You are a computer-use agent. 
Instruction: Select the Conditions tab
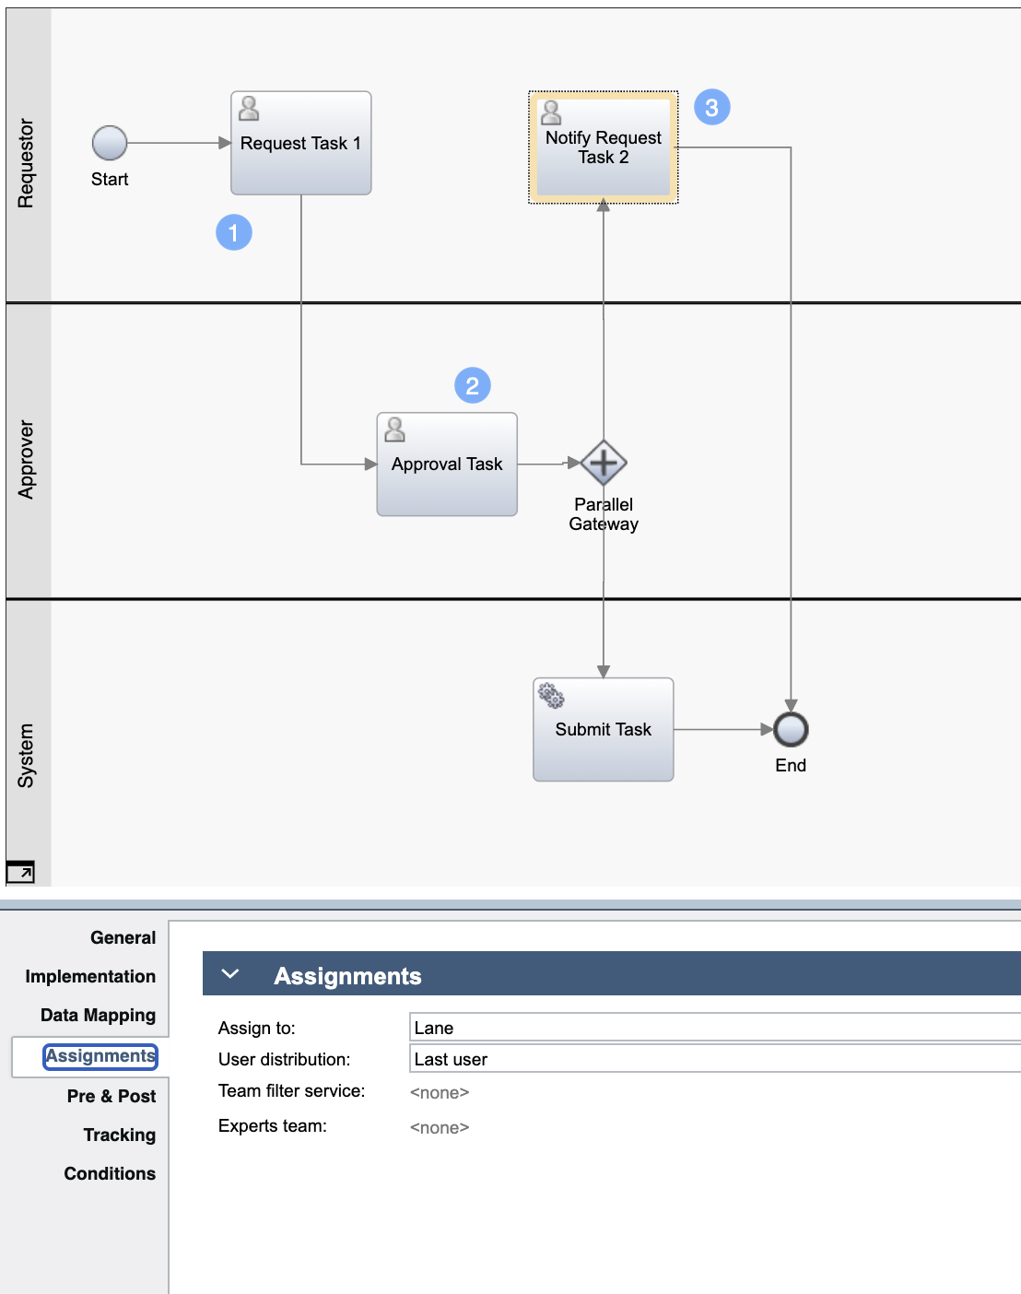pos(110,1173)
